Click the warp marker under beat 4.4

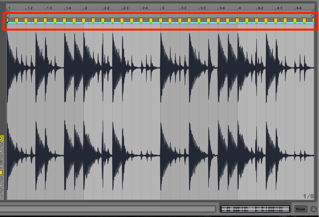point(295,21)
